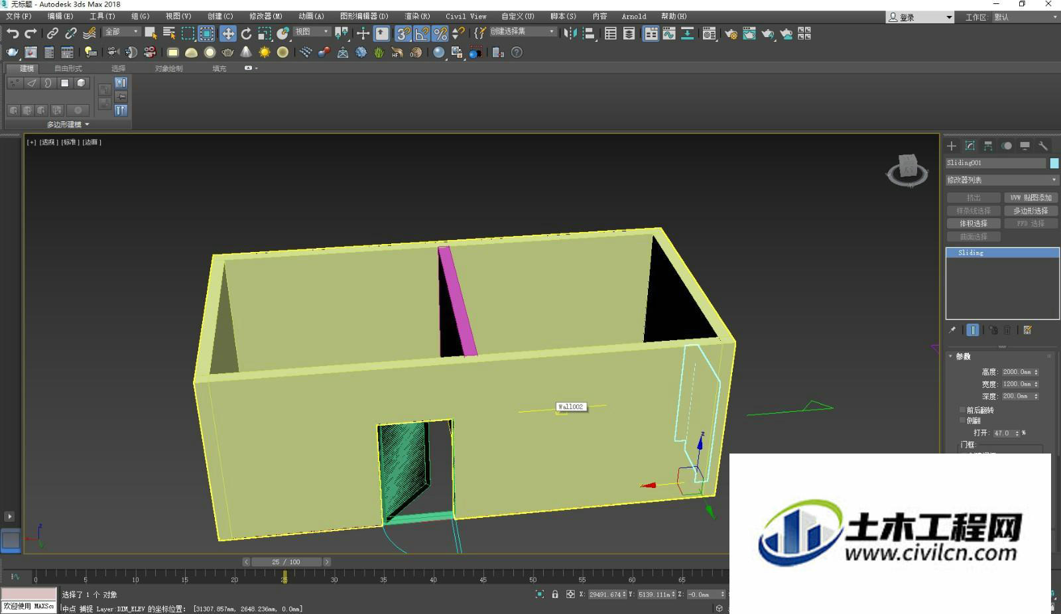This screenshot has height=614, width=1061.
Task: Activate the Select Object tool
Action: click(151, 33)
